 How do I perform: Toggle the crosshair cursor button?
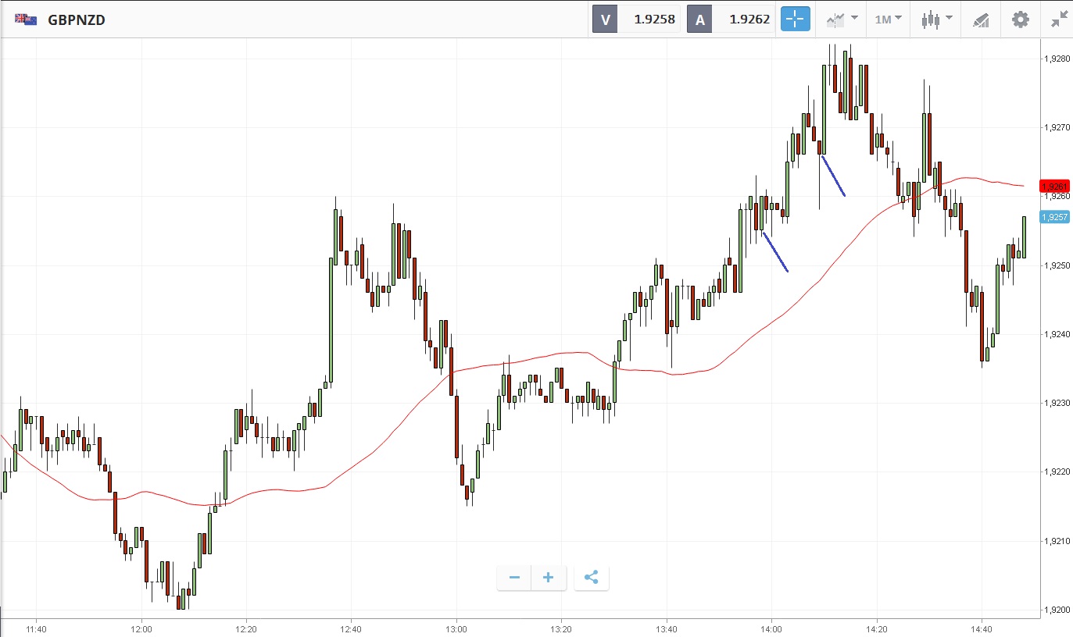pos(796,20)
